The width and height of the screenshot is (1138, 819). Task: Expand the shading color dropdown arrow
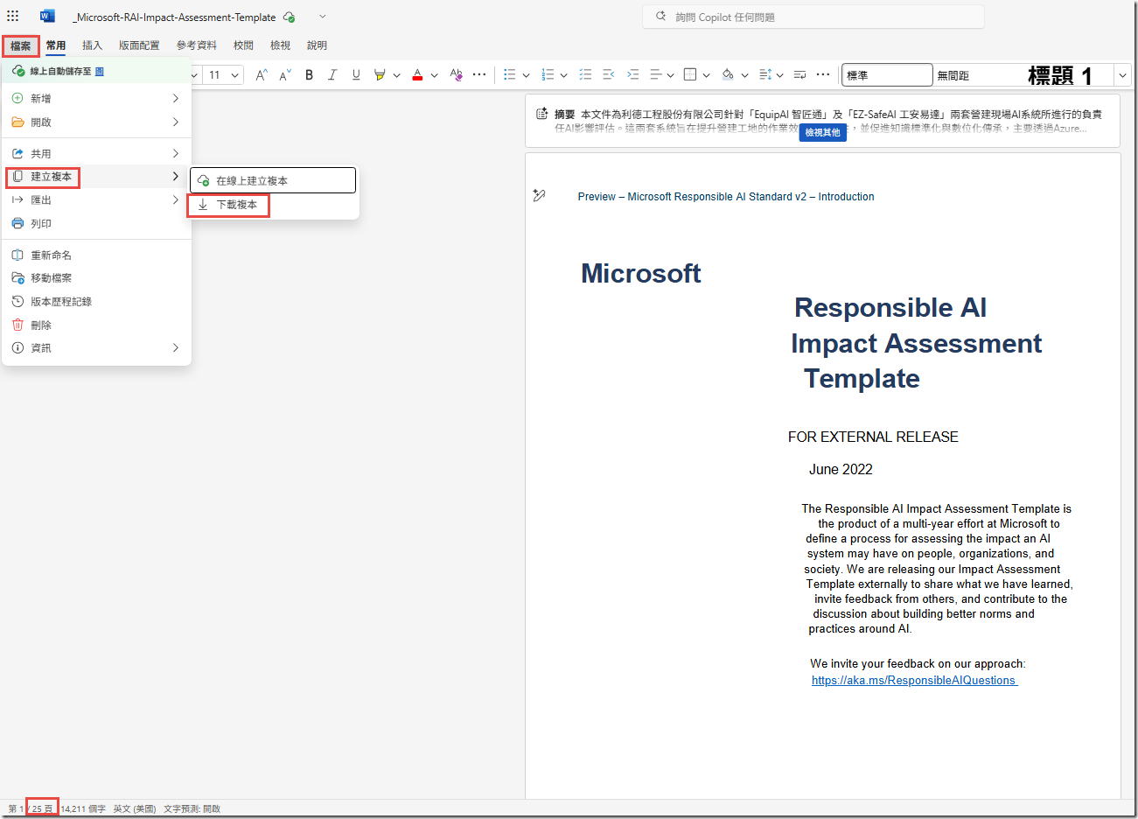[x=744, y=75]
